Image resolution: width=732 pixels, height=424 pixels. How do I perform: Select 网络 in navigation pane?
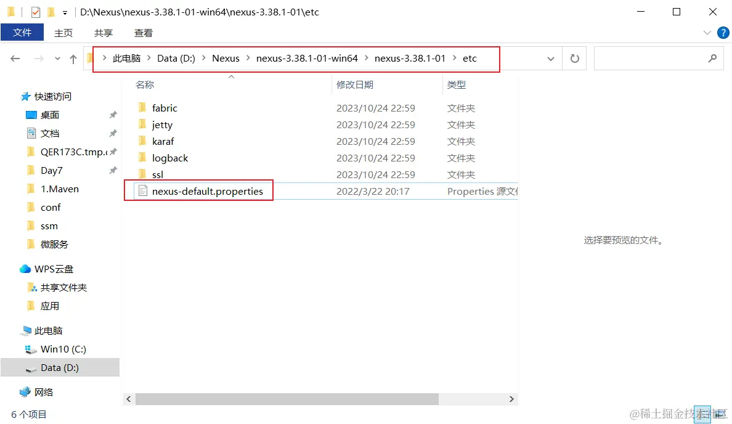[44, 392]
